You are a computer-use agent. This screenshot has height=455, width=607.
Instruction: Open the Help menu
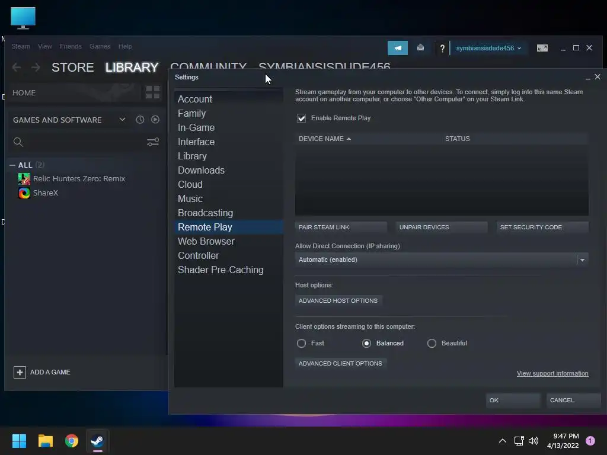(x=125, y=46)
